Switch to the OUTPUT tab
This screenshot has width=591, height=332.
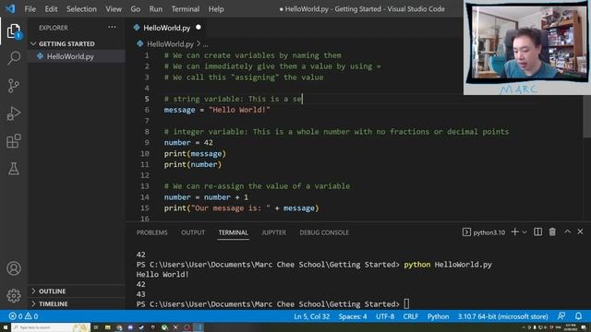coord(193,232)
